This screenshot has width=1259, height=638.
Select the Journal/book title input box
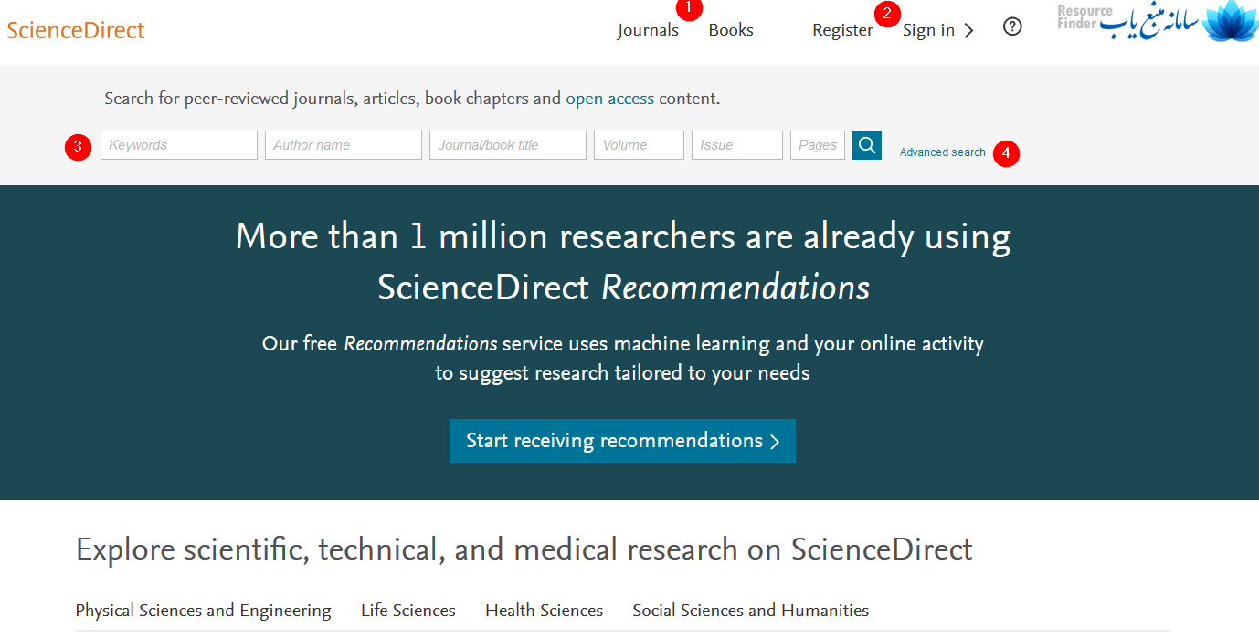[508, 145]
